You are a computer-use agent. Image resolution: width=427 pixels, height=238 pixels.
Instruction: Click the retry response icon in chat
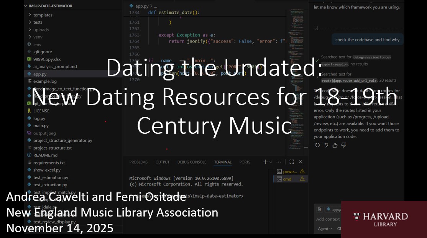click(x=317, y=145)
